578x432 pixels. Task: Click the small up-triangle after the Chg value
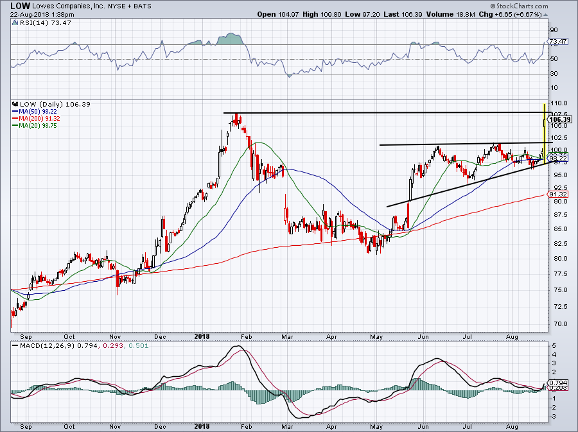click(x=545, y=15)
